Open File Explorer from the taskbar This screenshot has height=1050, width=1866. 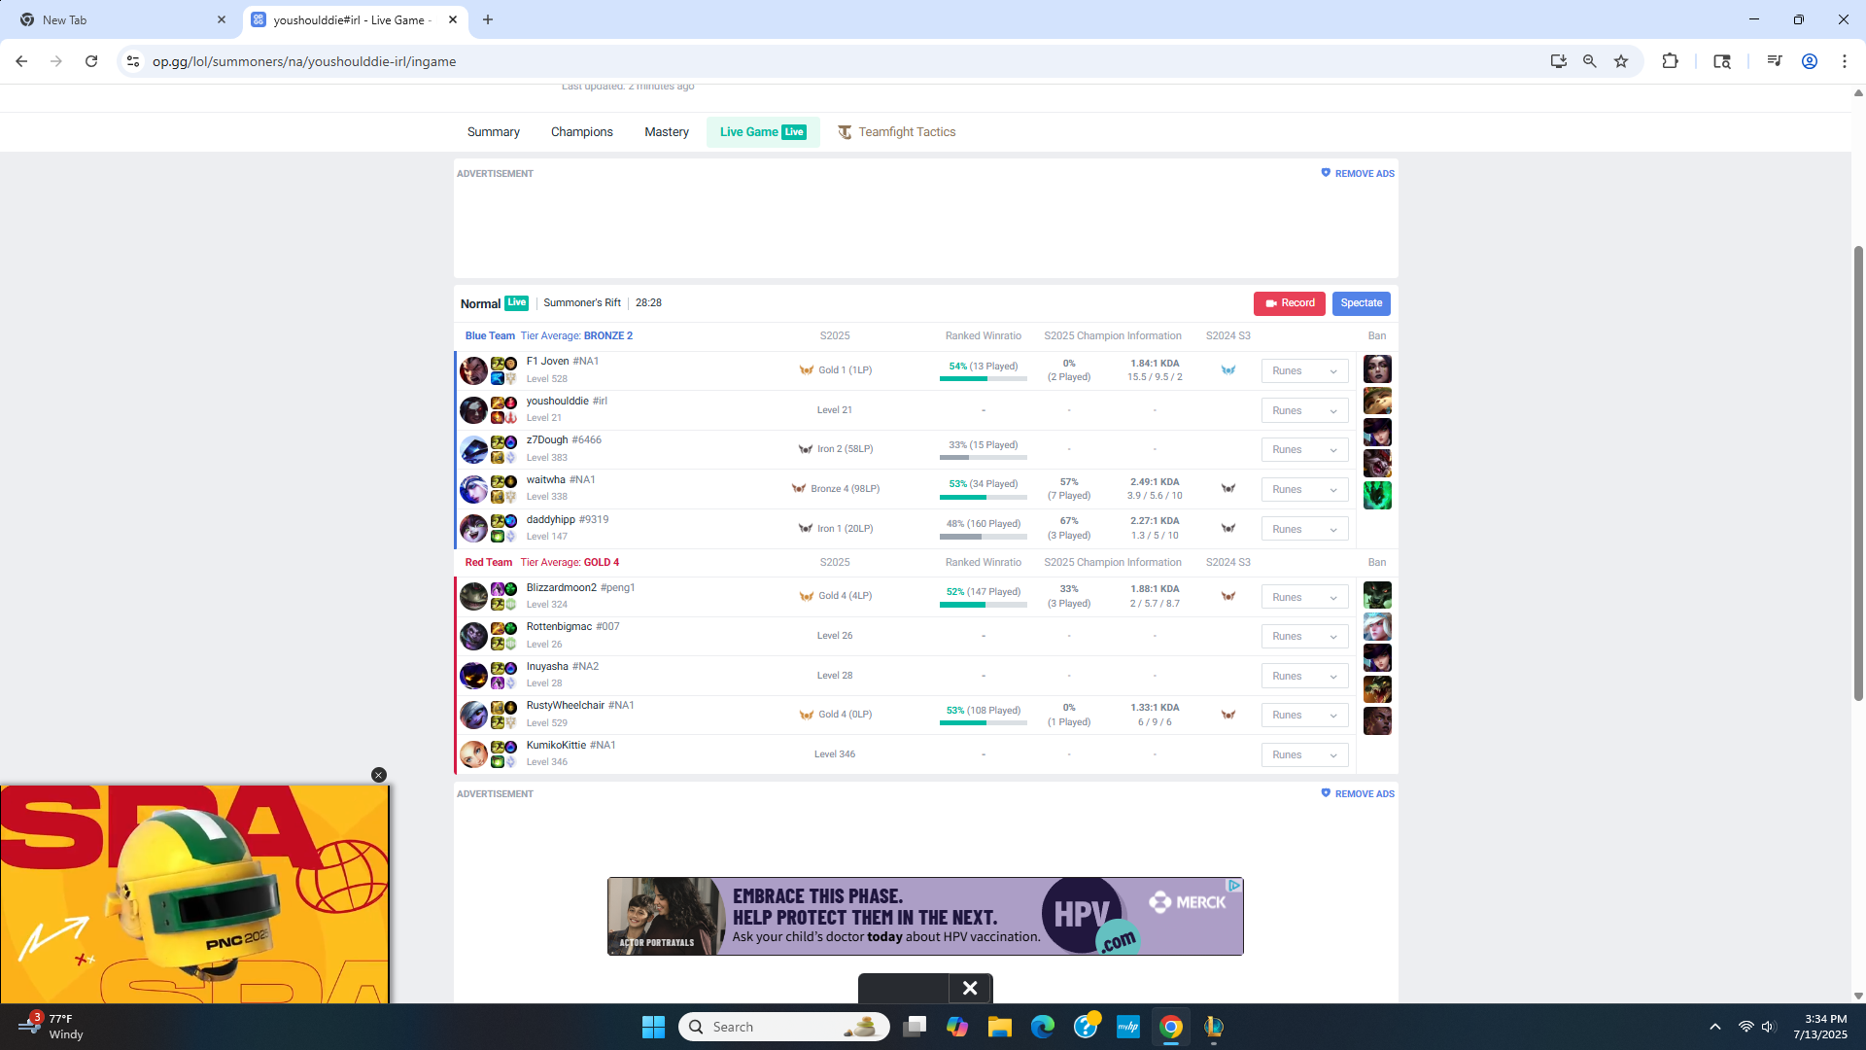(1000, 1027)
